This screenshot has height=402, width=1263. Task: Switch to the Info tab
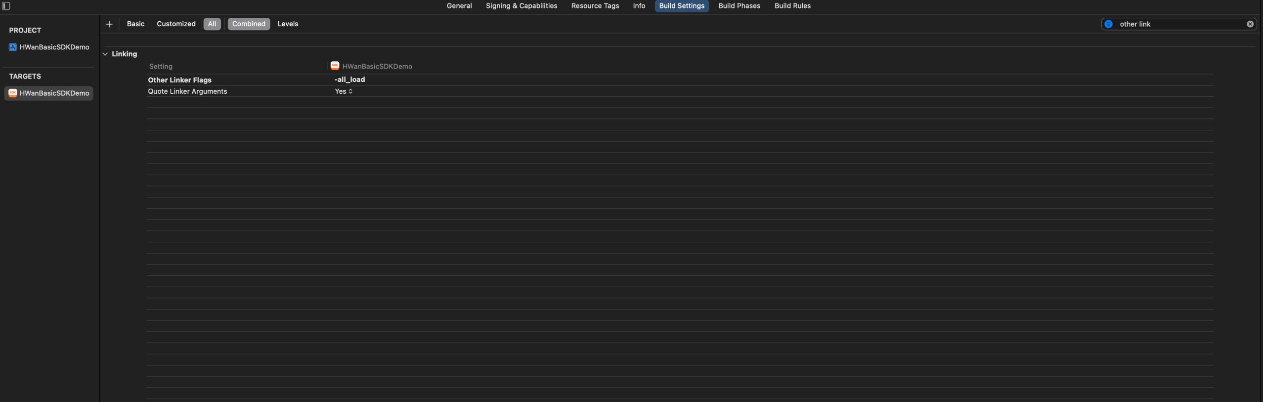coord(639,6)
